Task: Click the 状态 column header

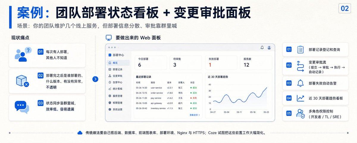Action: [192, 83]
